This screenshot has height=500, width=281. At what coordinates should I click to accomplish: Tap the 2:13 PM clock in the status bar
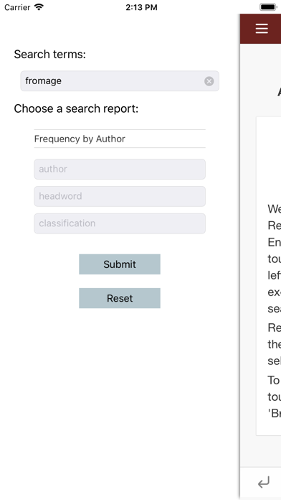tap(141, 7)
